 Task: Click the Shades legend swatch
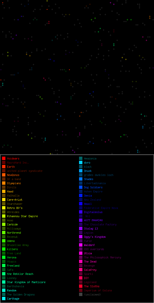point(81,179)
